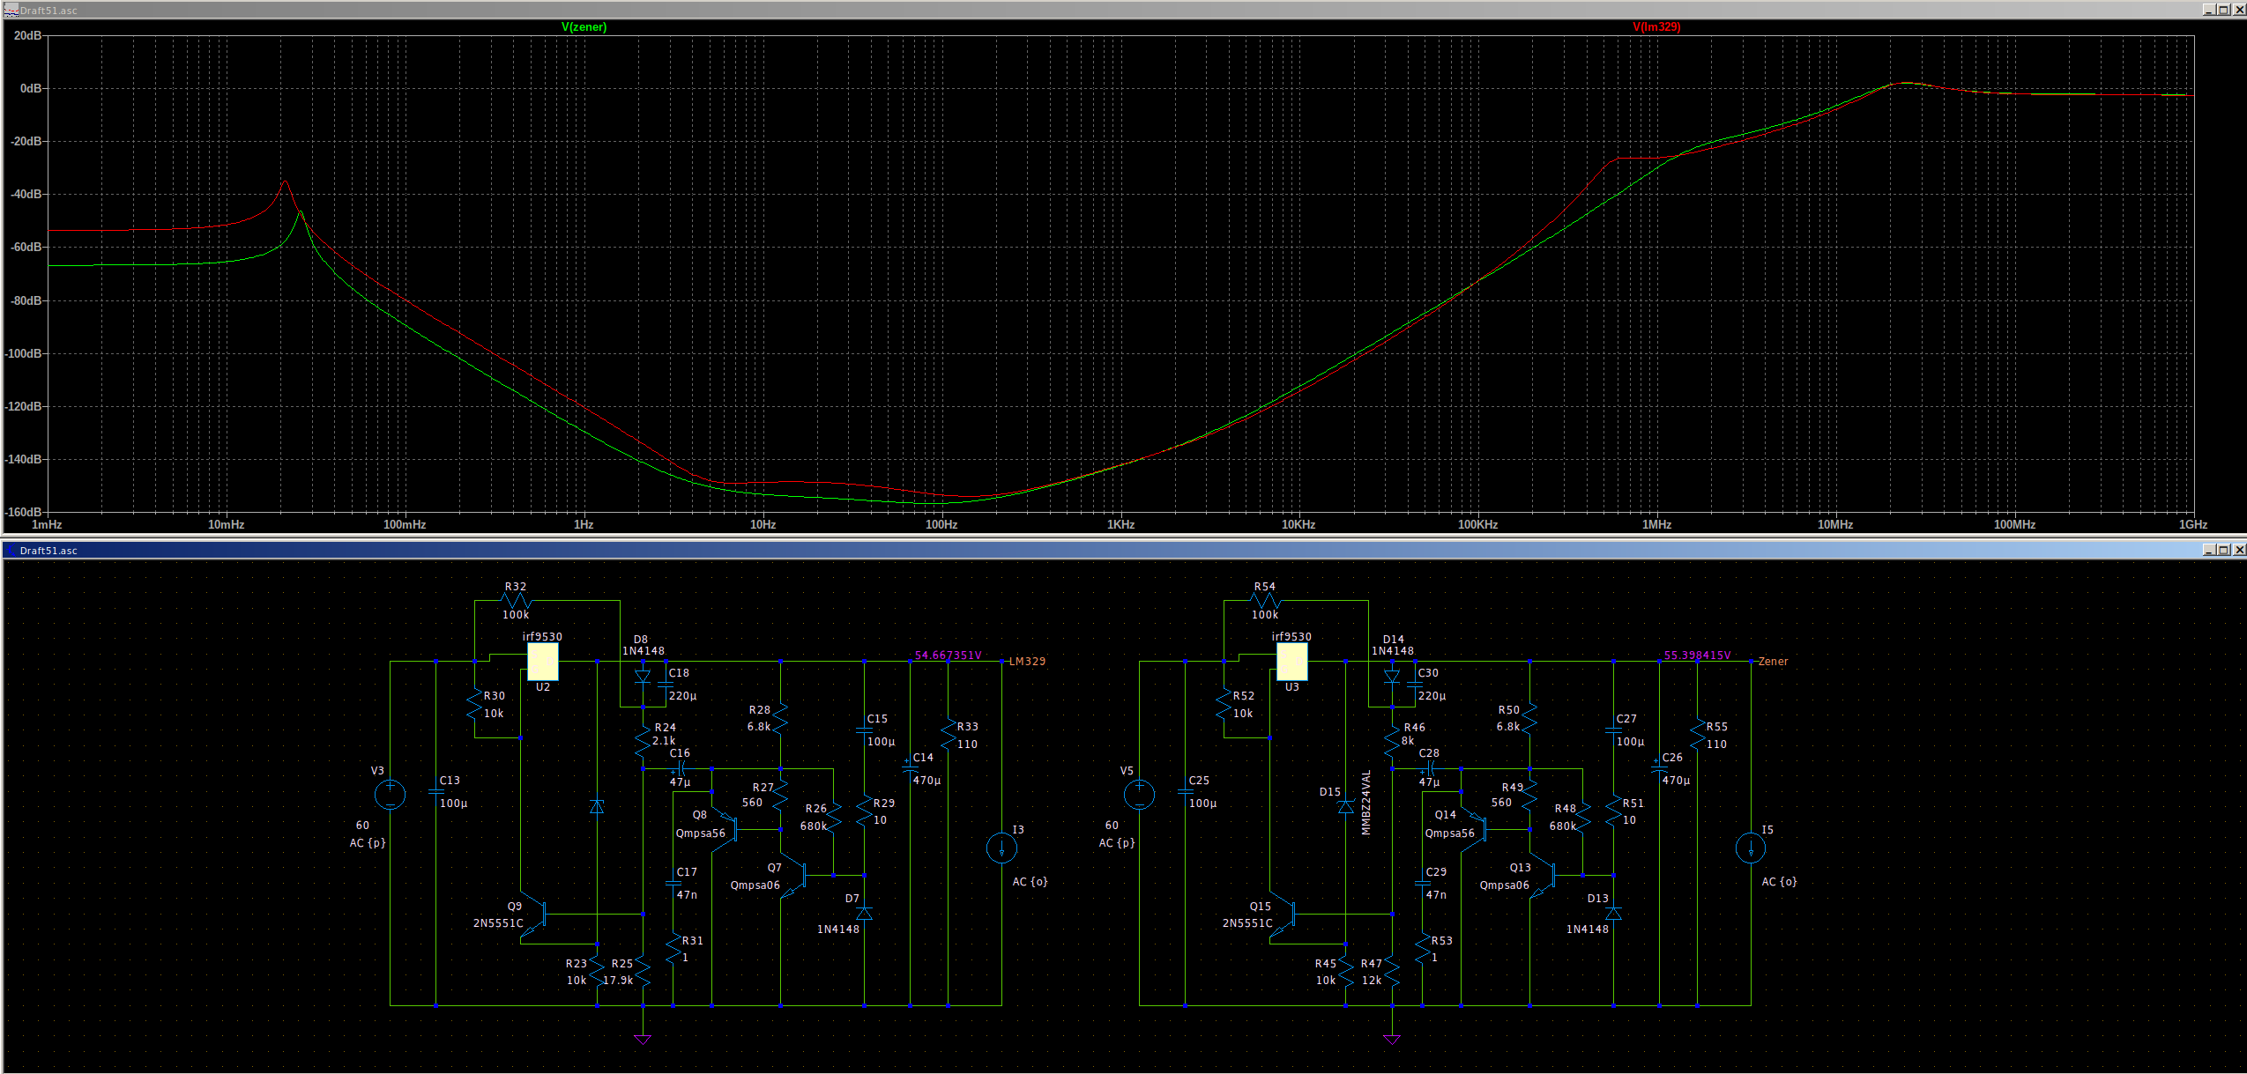Pick the Q13 Qmpsa06 transistor
Viewport: 2247px width, 1074px height.
(x=1544, y=875)
